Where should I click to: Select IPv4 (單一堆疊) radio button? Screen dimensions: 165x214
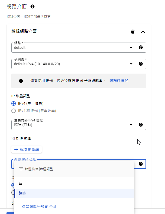click(x=14, y=103)
